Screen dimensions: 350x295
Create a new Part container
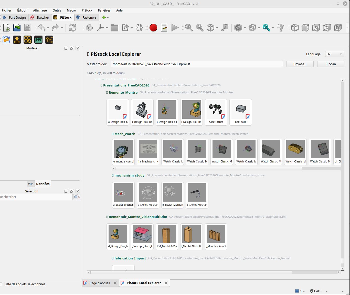(x=90, y=28)
